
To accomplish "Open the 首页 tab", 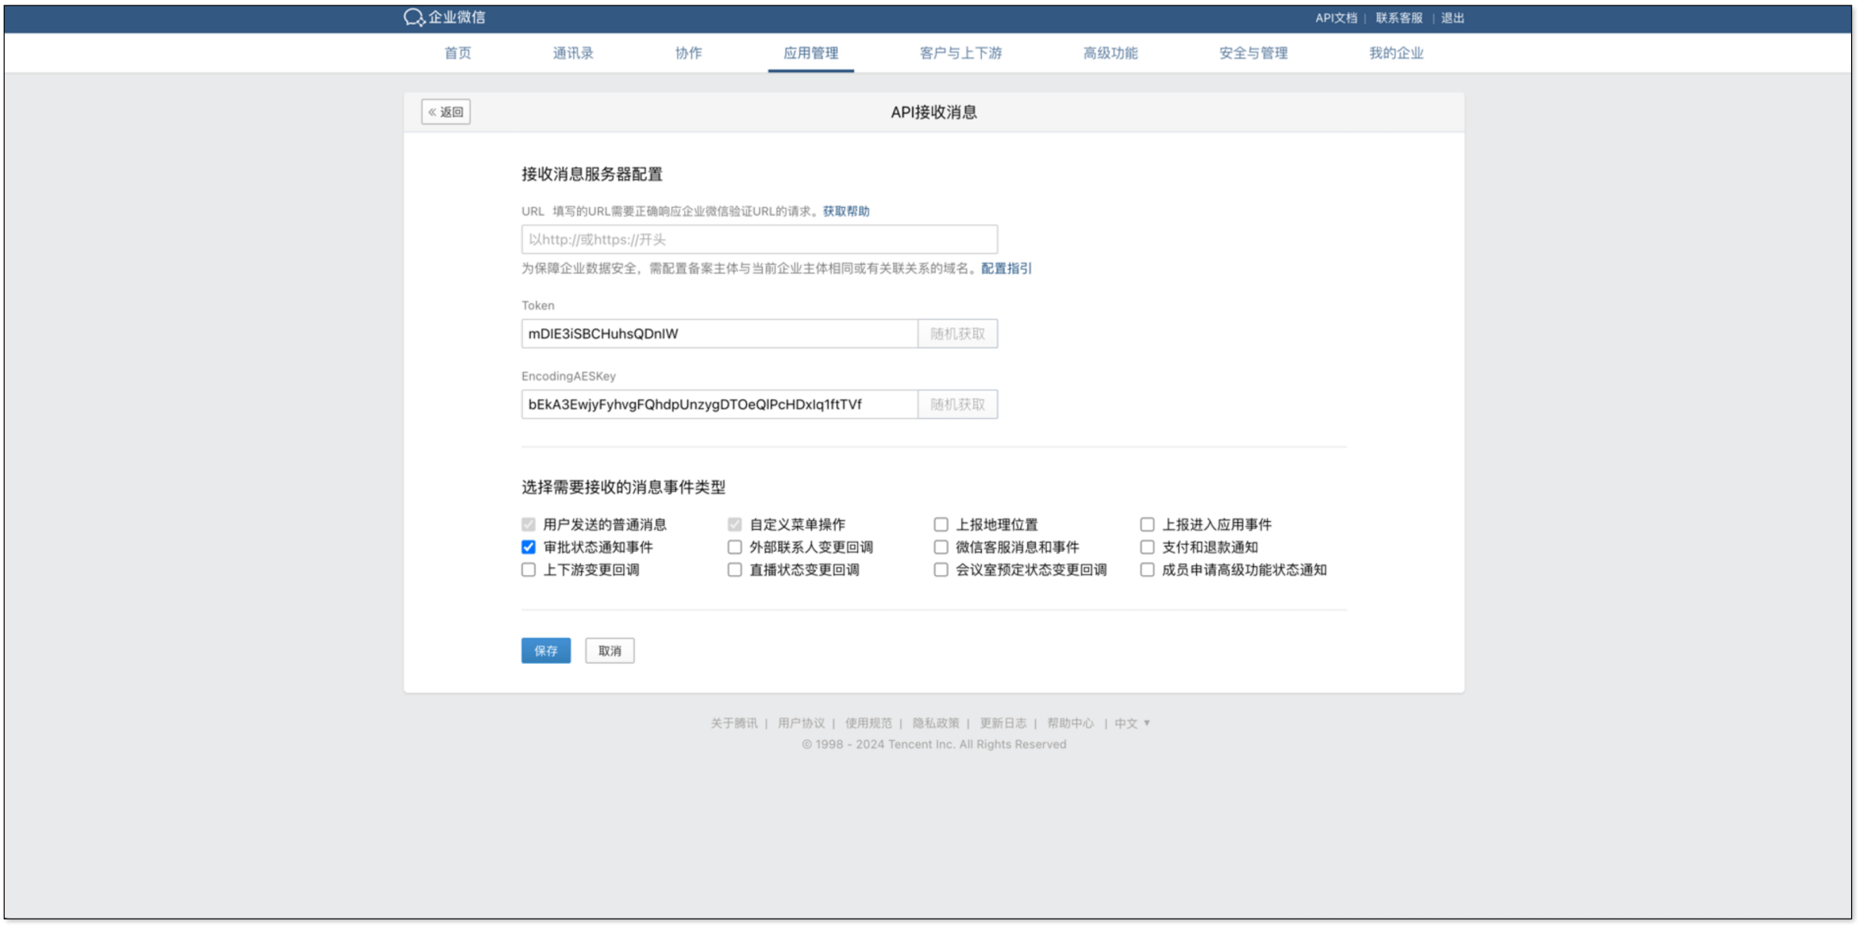I will tap(457, 53).
